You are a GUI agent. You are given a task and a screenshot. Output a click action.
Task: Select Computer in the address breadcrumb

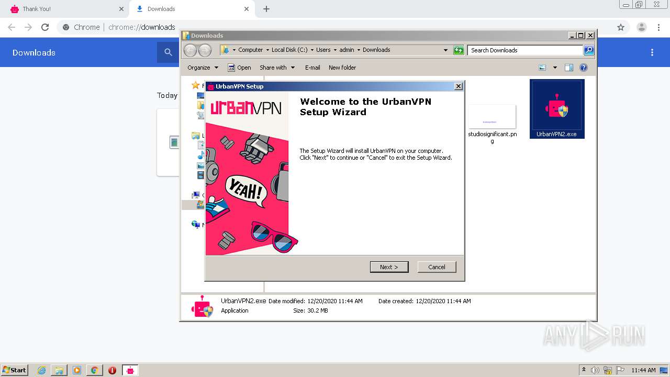tap(250, 50)
